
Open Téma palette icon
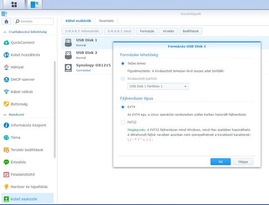[6, 138]
